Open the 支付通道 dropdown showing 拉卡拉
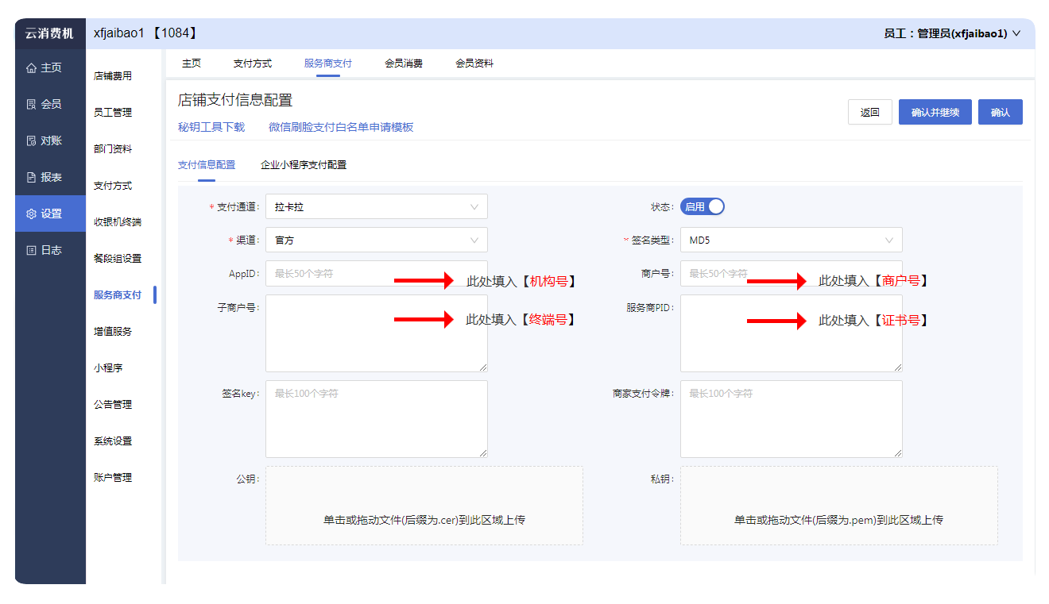Image resolution: width=1049 pixels, height=604 pixels. [x=376, y=207]
